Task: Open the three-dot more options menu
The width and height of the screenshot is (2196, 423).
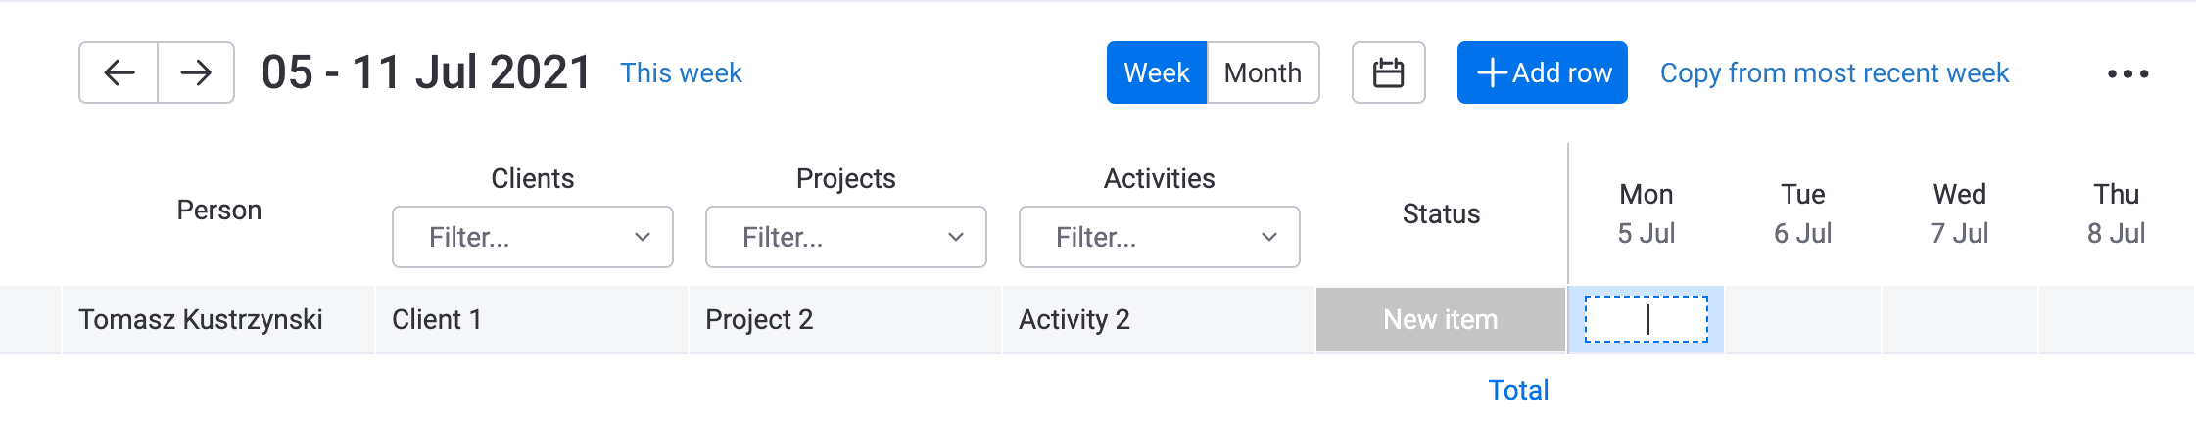Action: point(2127,73)
